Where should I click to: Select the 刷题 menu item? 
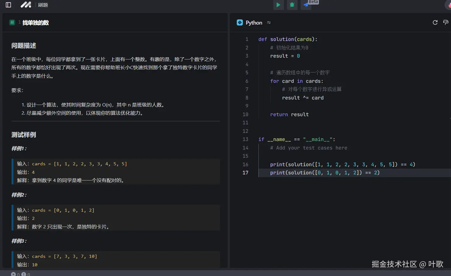[x=43, y=5]
